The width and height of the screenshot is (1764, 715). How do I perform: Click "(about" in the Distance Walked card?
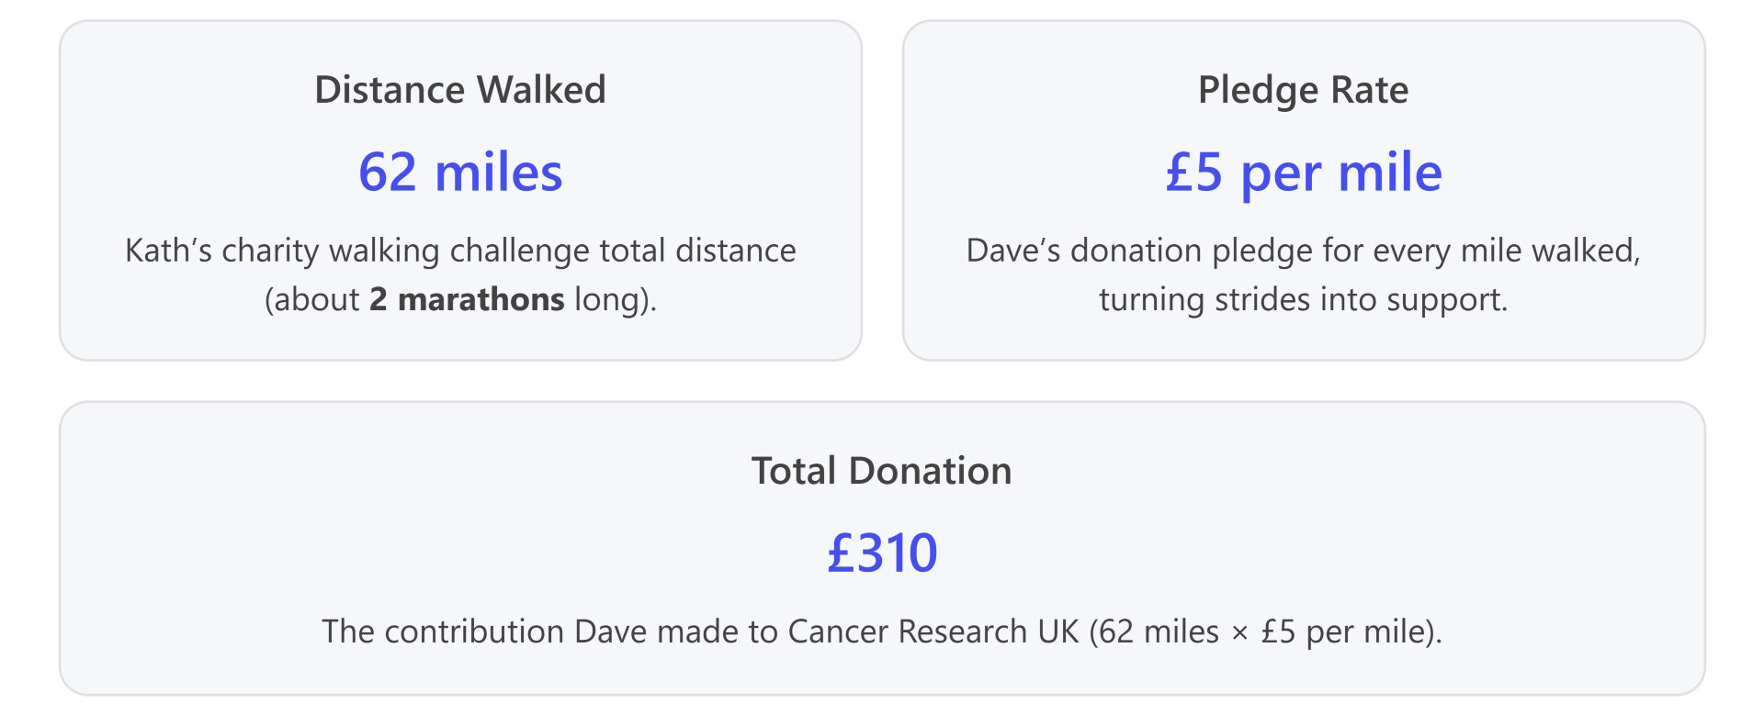pos(311,299)
